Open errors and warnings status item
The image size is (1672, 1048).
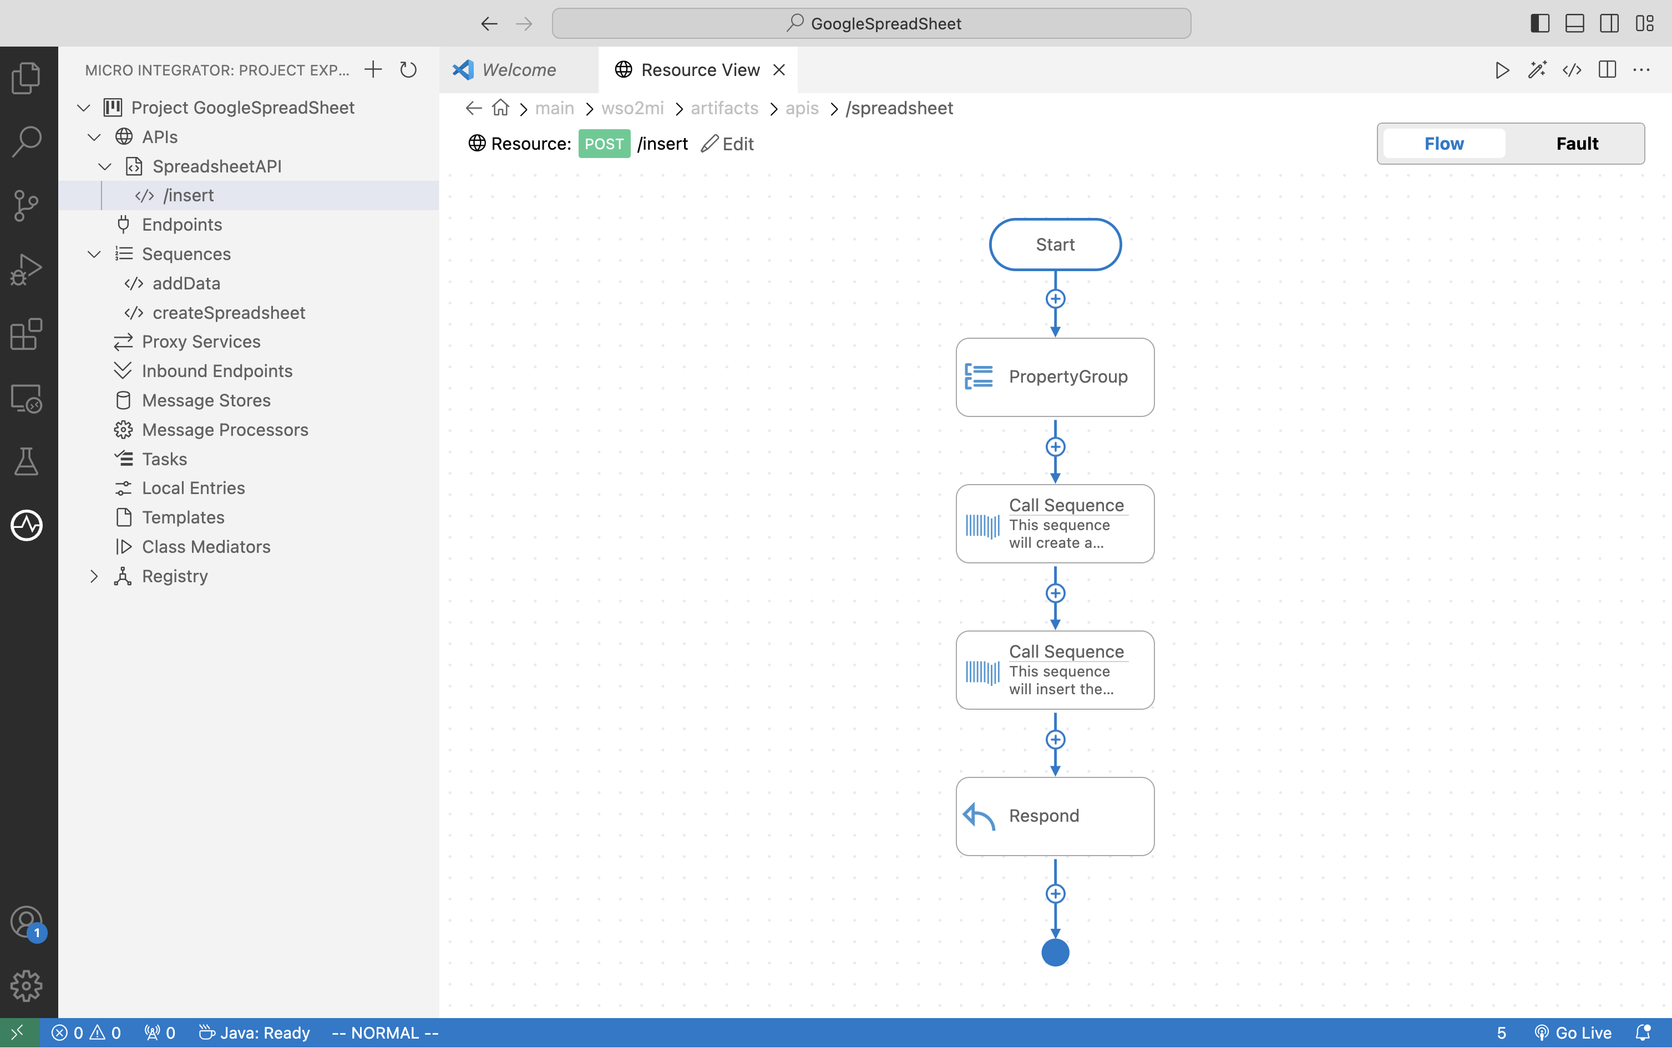pos(86,1032)
